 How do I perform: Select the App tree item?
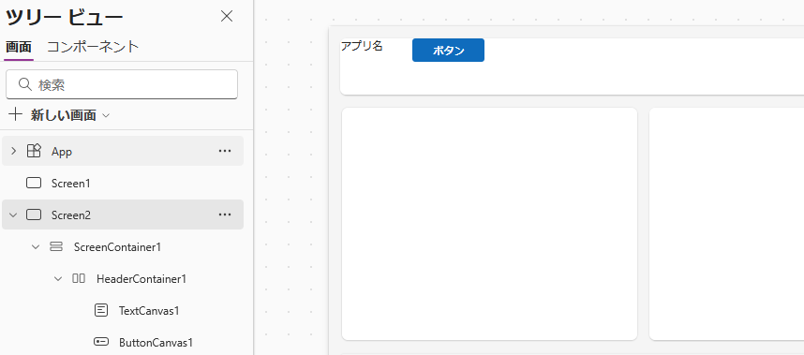[x=123, y=151]
